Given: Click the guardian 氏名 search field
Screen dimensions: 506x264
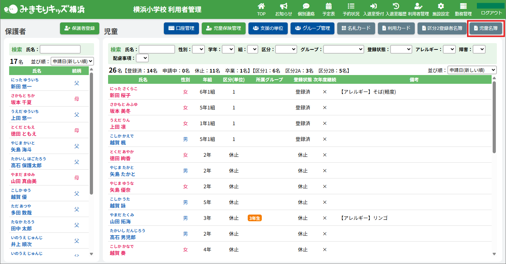Looking at the screenshot, I should (60, 49).
